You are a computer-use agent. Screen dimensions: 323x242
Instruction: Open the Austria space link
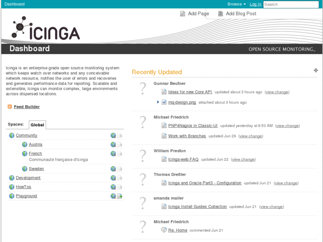pyautogui.click(x=36, y=144)
